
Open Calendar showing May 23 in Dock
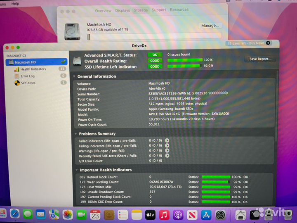point(95,215)
